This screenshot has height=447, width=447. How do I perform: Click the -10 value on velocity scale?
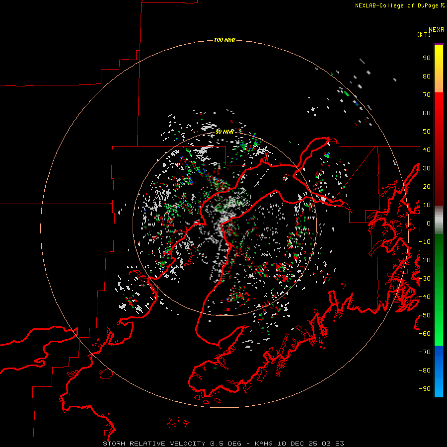pos(425,242)
